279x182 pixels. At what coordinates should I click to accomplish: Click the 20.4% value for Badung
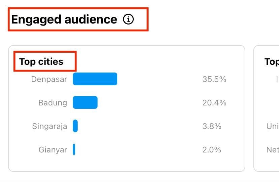[x=214, y=102]
